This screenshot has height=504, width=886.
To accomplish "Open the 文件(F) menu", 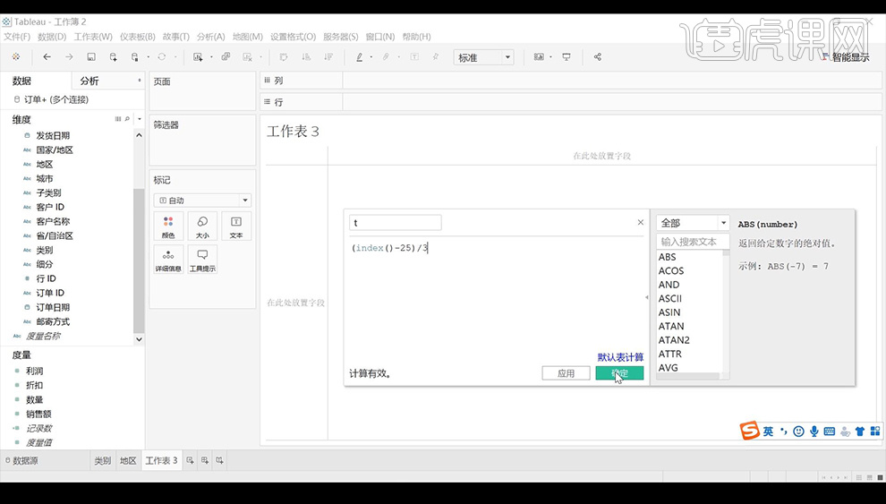I will (x=17, y=37).
